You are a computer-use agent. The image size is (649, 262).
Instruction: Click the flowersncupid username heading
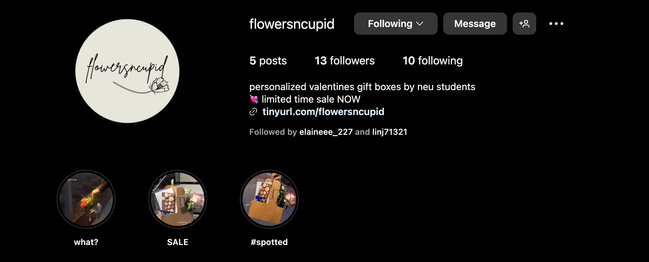(x=292, y=24)
